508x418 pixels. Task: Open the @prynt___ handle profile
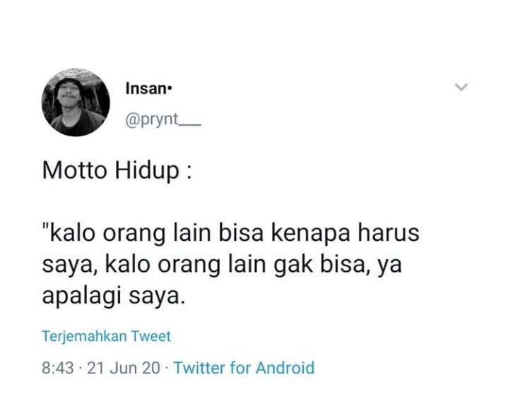point(163,121)
